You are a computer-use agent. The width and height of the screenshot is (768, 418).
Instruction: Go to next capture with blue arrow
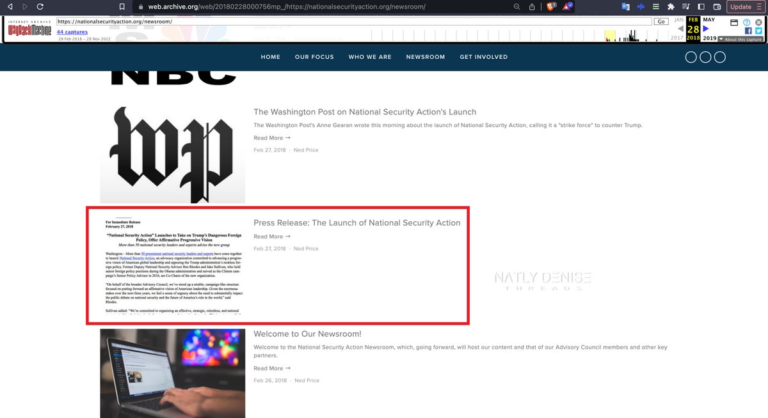pyautogui.click(x=706, y=29)
